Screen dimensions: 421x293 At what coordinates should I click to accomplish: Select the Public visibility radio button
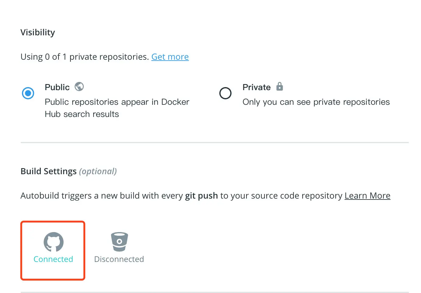28,93
